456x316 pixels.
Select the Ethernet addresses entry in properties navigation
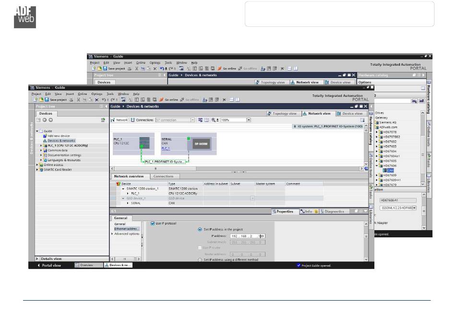(x=126, y=229)
